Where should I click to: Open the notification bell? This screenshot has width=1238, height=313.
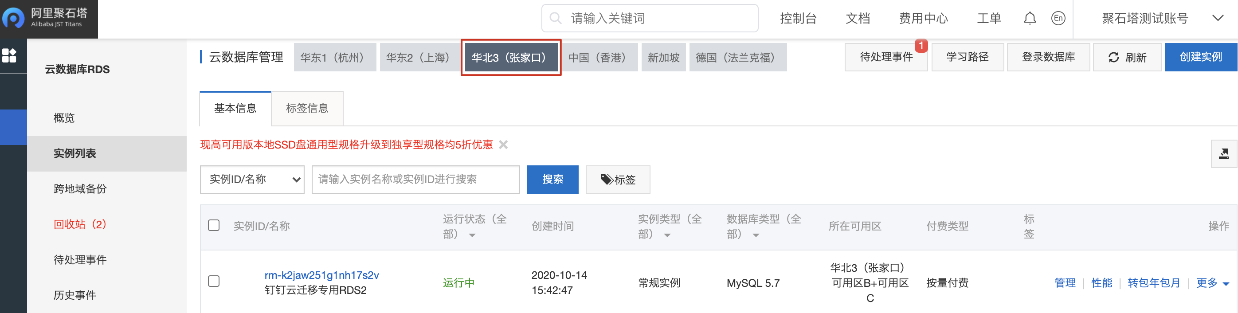[1030, 18]
